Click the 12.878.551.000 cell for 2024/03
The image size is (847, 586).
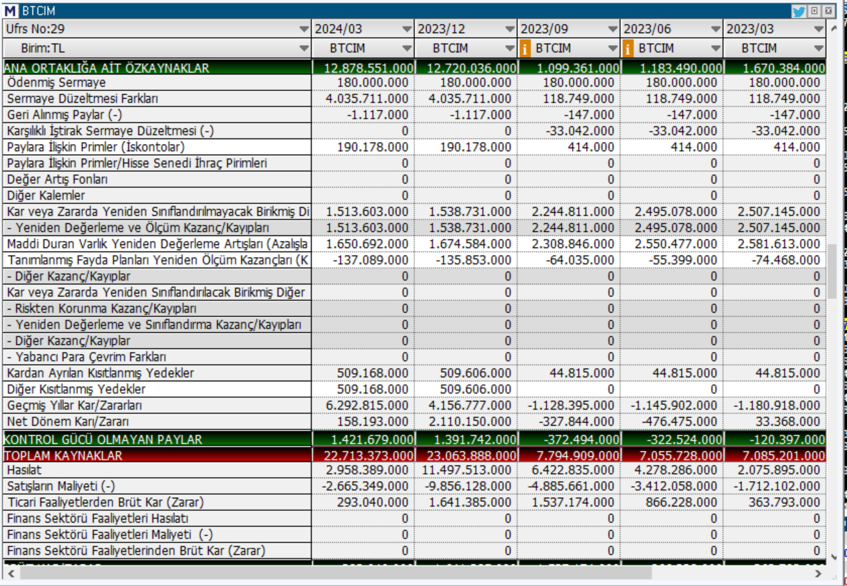(x=363, y=67)
